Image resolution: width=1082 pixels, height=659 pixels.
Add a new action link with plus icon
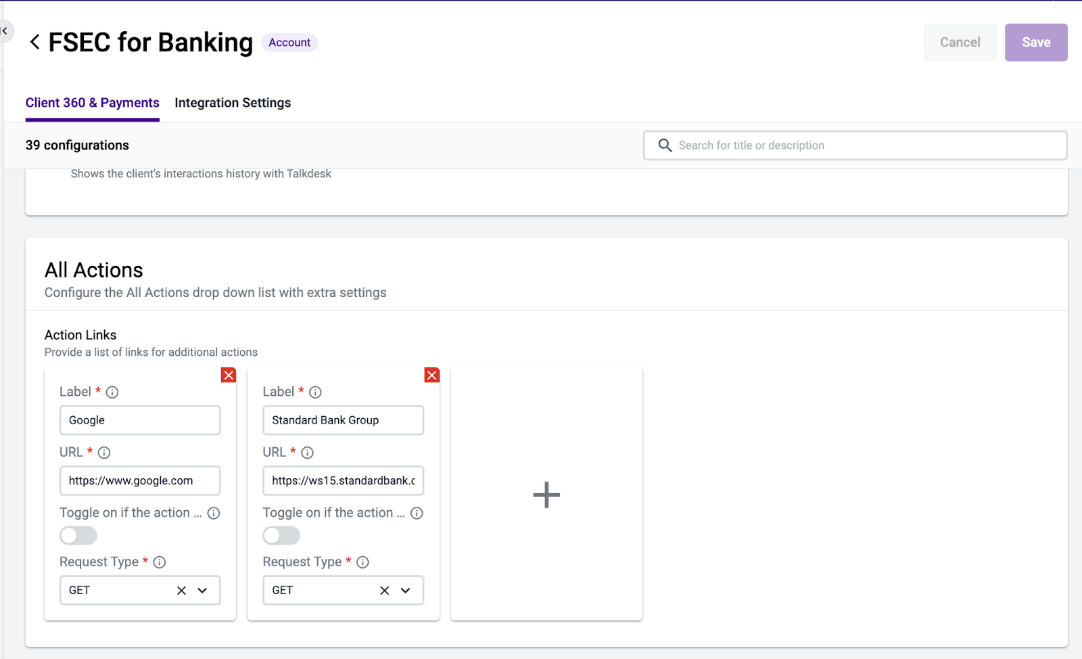[x=546, y=495]
